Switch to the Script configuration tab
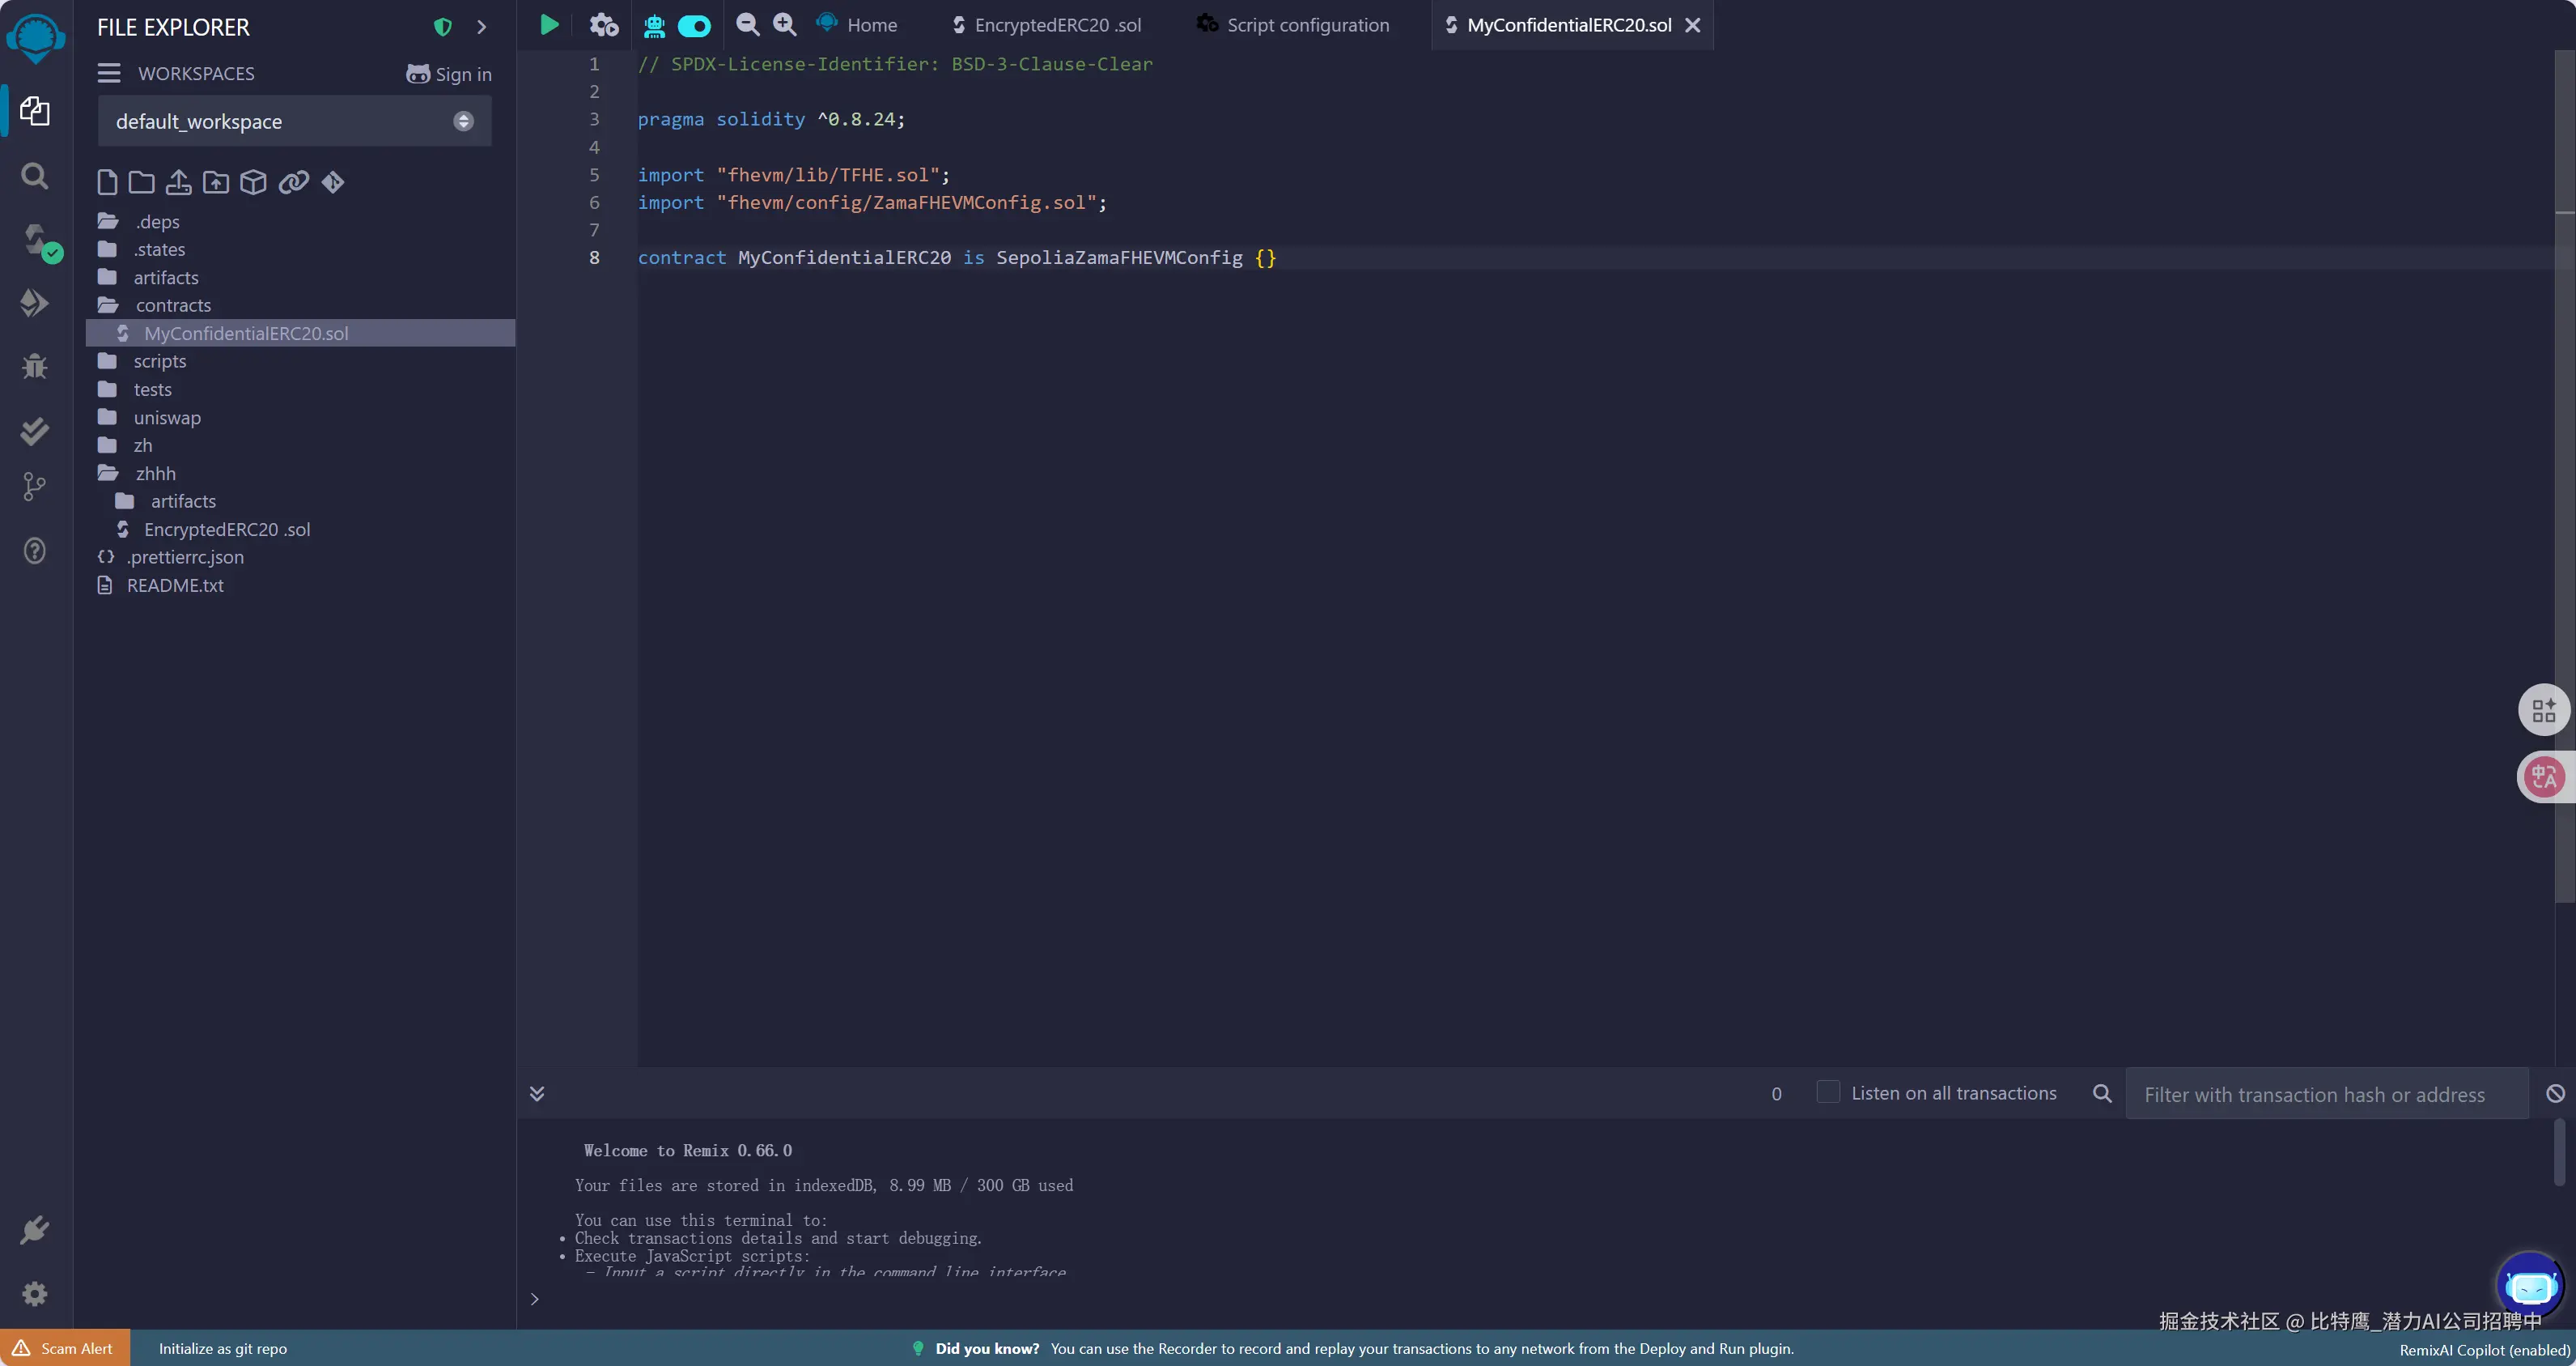This screenshot has width=2576, height=1366. click(x=1307, y=25)
